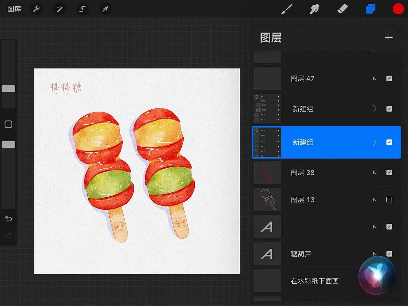This screenshot has width=408, height=306.
Task: Select the Eraser tool
Action: pos(342,9)
